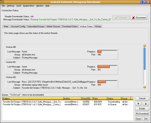Click the application icon in title bar

[x=2, y=2]
